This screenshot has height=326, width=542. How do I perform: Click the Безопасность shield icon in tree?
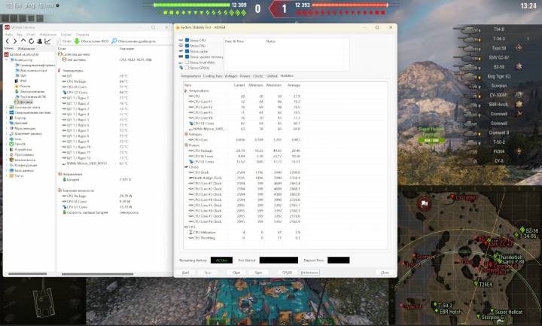(11, 160)
